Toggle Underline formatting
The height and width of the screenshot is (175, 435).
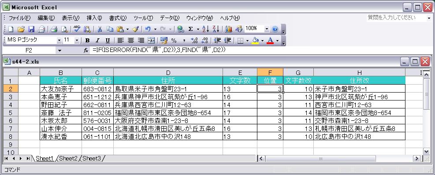click(x=108, y=41)
